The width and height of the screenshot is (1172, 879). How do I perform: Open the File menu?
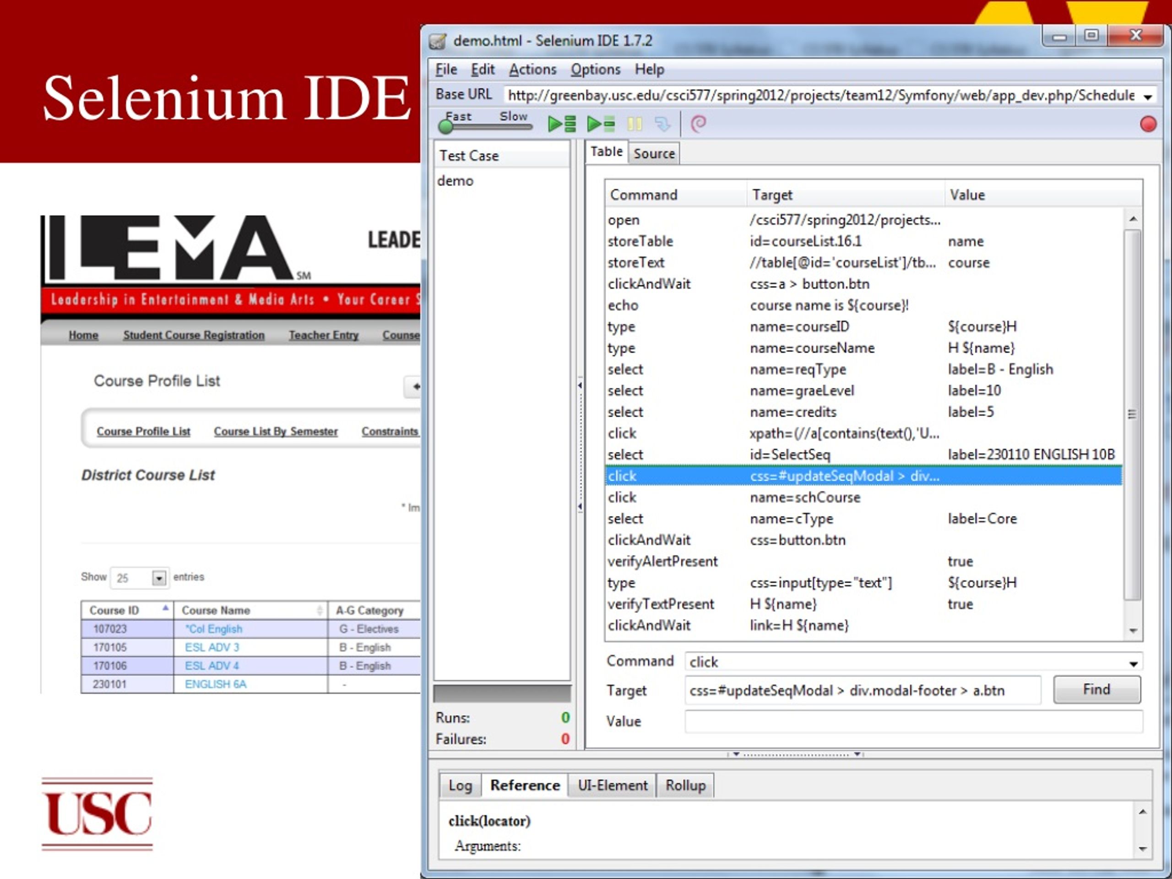[446, 70]
